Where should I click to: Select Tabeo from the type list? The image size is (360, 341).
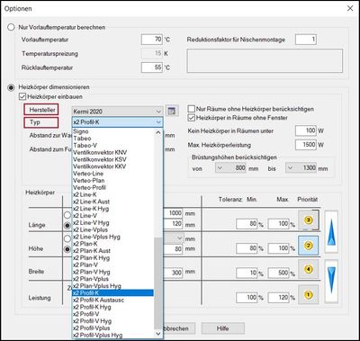(x=112, y=139)
